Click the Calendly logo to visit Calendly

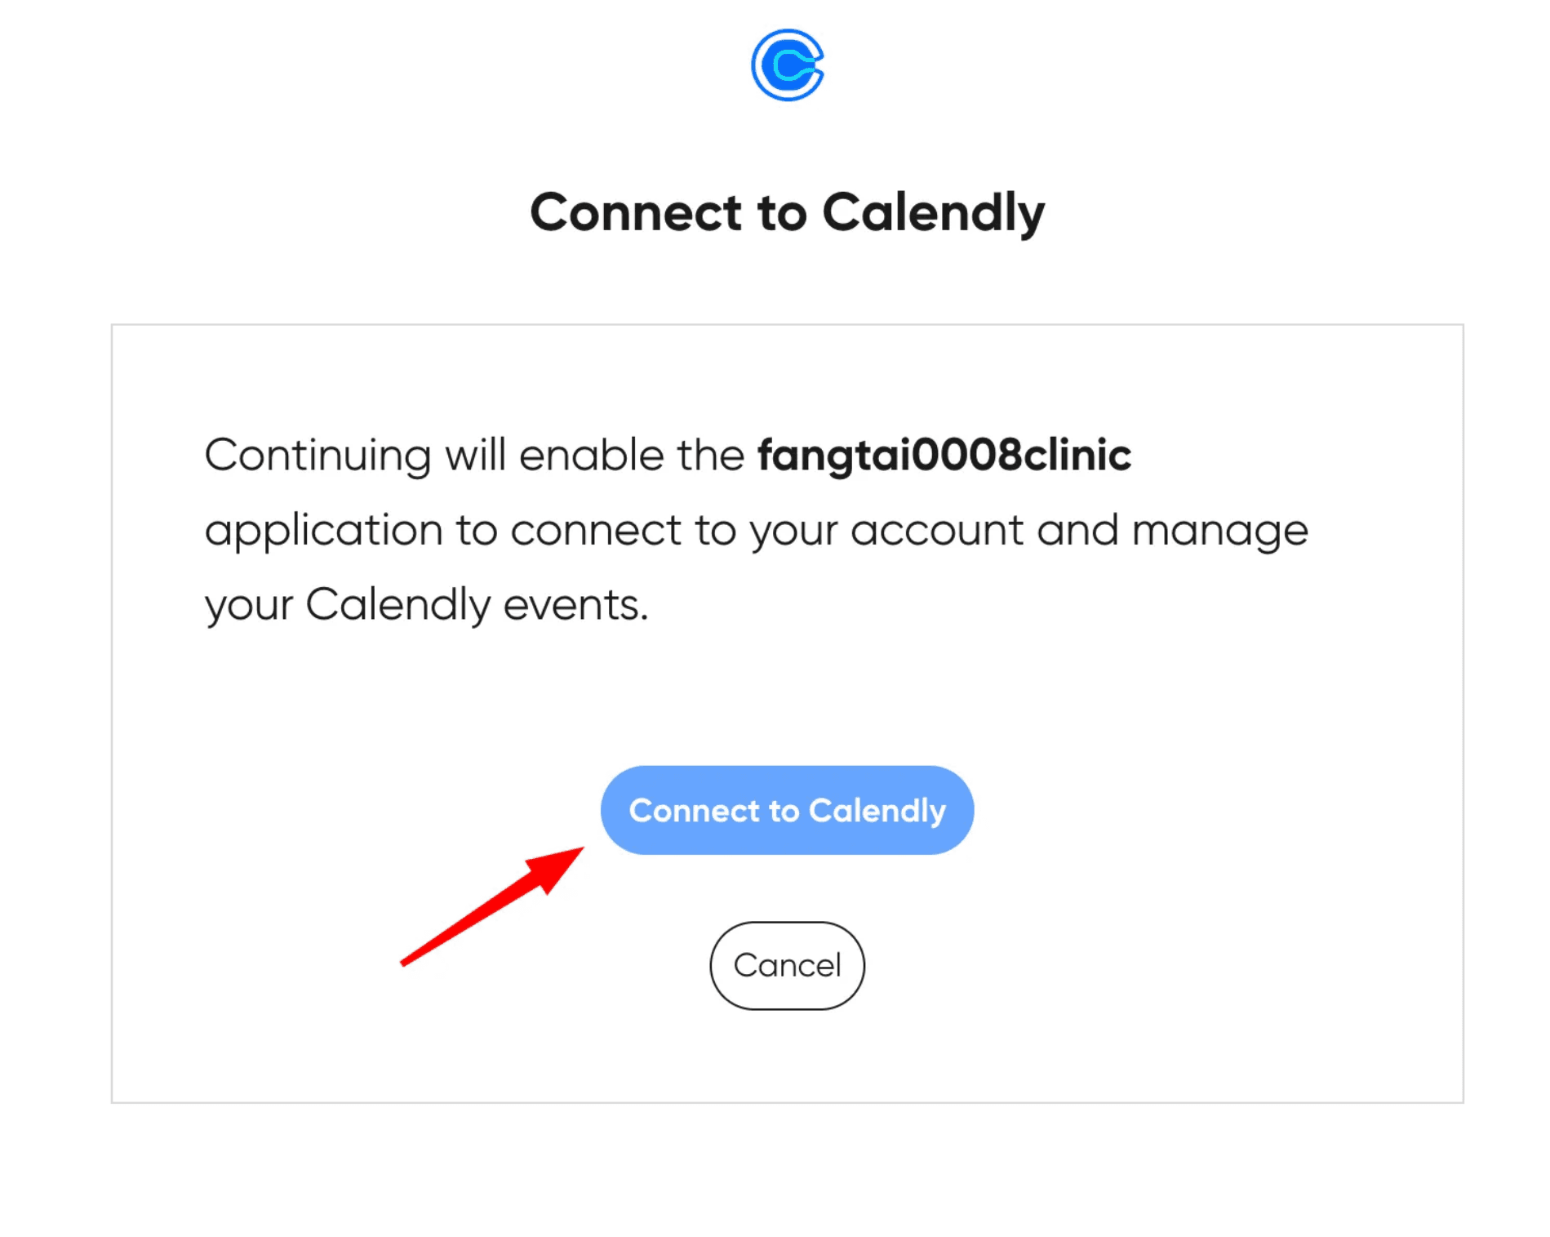[x=786, y=69]
